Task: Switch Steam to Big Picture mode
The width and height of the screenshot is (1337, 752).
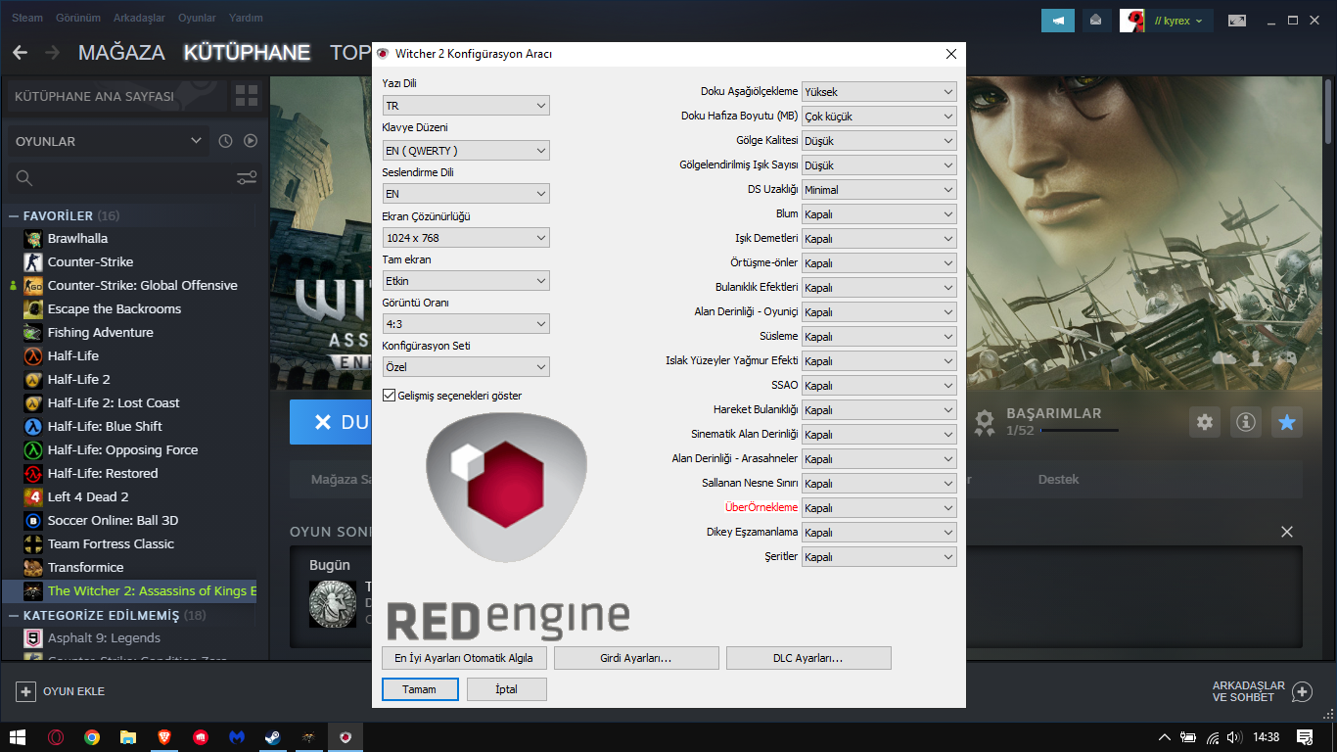Action: click(1237, 20)
